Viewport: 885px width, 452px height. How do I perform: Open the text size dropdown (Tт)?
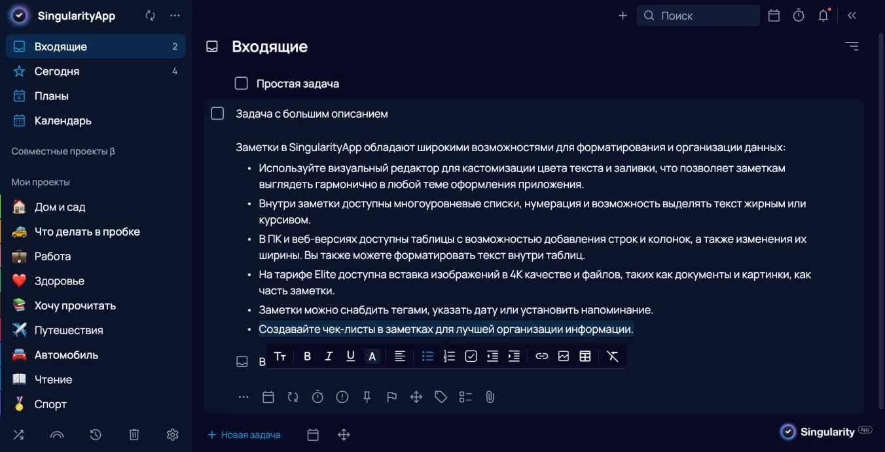click(x=280, y=356)
